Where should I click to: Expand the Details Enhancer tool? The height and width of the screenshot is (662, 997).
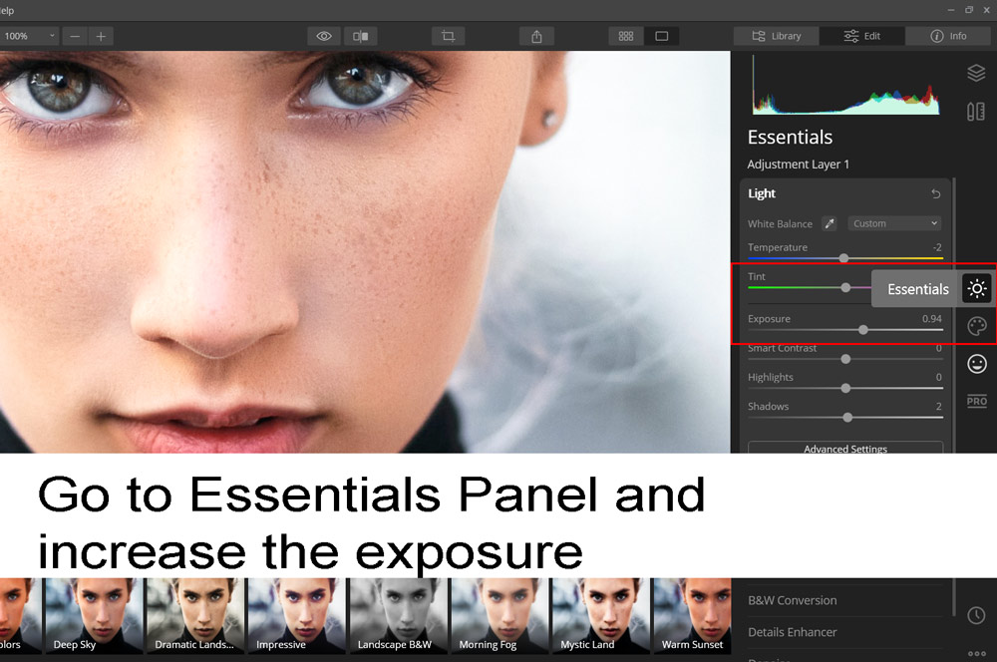point(793,631)
